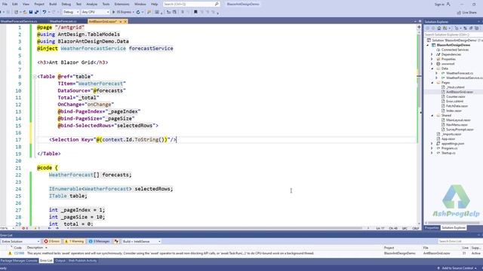The image size is (483, 271).
Task: Select NavMenu.razor in Solution Explorer
Action: click(457, 125)
